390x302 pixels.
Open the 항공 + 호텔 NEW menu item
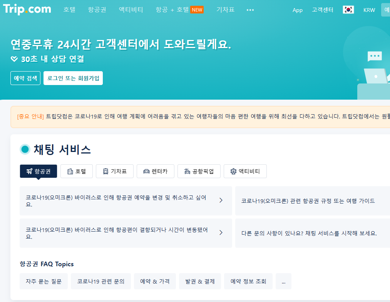point(179,10)
